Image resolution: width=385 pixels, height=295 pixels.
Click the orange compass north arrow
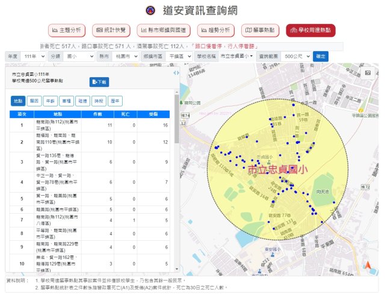point(368,265)
